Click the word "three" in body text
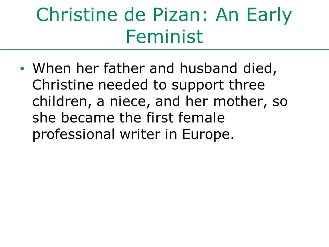 pyautogui.click(x=247, y=85)
